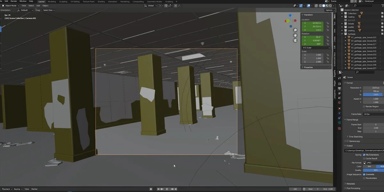Uncheck the Overwrite option under Image Sequence
Screen dimensions: 384x192
[364, 174]
